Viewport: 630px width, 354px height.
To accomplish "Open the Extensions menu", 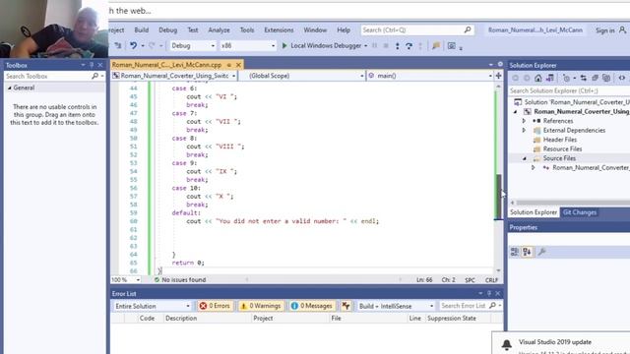I will click(x=279, y=30).
